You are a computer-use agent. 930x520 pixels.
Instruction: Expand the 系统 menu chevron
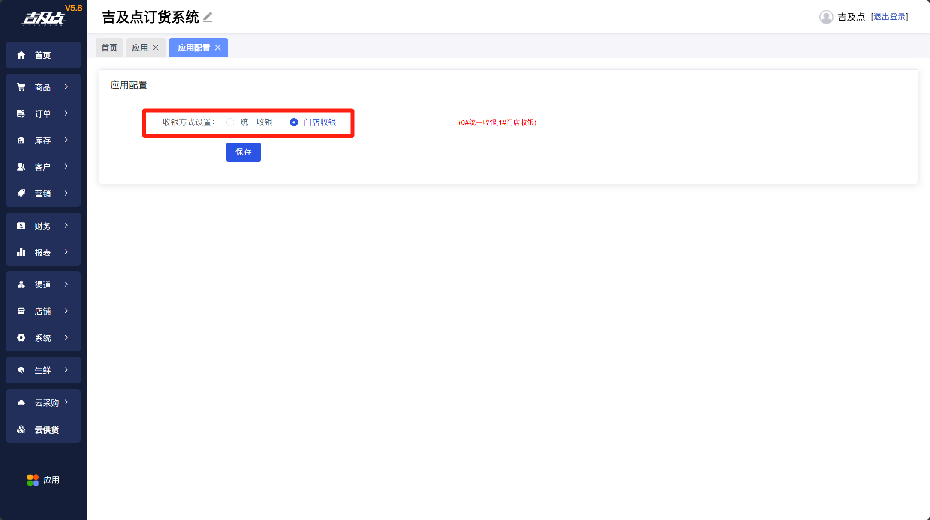[66, 338]
